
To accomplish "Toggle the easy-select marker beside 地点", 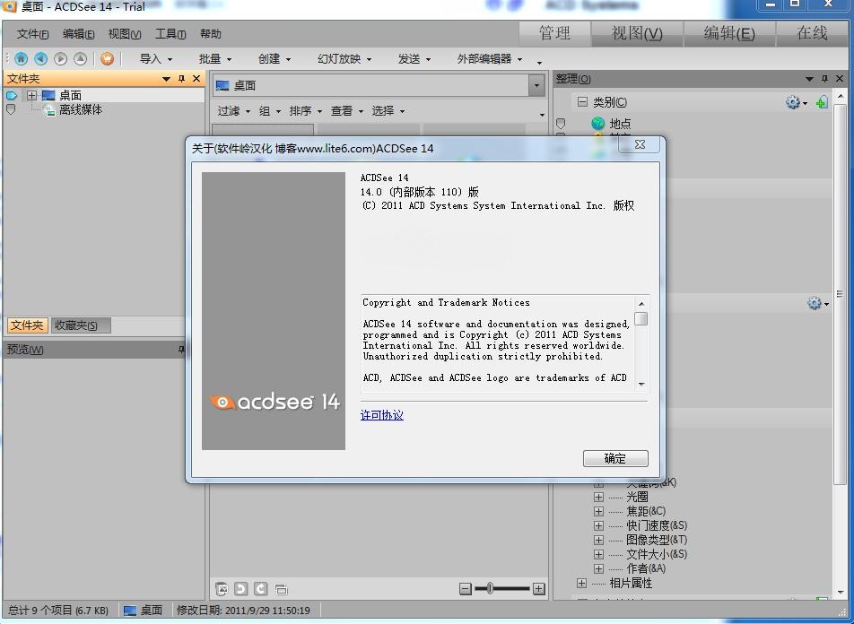I will pyautogui.click(x=561, y=124).
